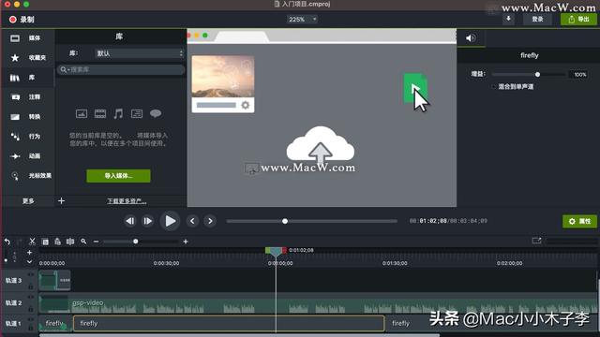Click the download more assets link
The height and width of the screenshot is (337, 600).
(x=127, y=201)
